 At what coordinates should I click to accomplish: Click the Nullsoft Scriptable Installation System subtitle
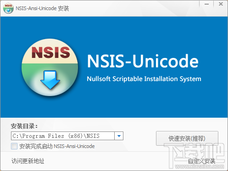[x=144, y=79]
